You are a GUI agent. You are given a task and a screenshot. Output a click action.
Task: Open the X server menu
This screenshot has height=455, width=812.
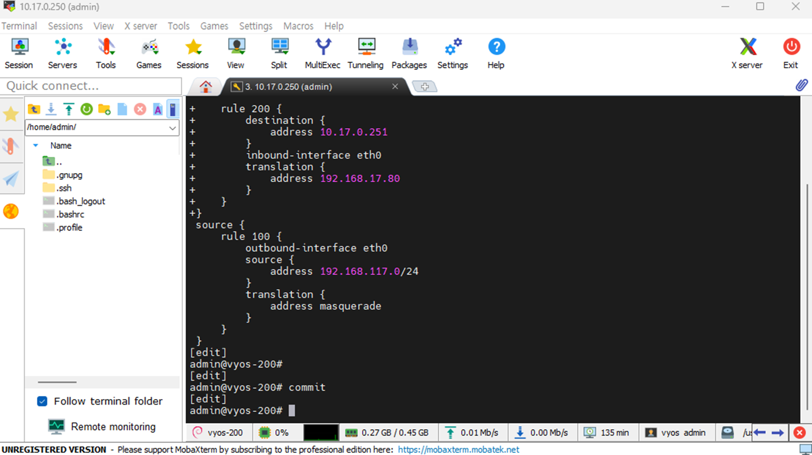[140, 26]
